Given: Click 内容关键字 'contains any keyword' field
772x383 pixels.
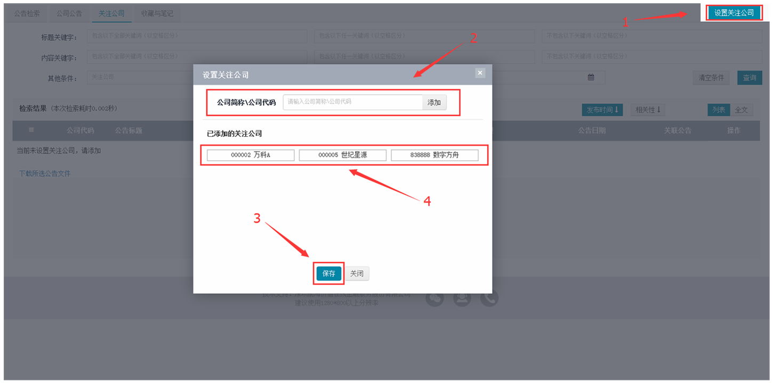Looking at the screenshot, I should (x=424, y=56).
